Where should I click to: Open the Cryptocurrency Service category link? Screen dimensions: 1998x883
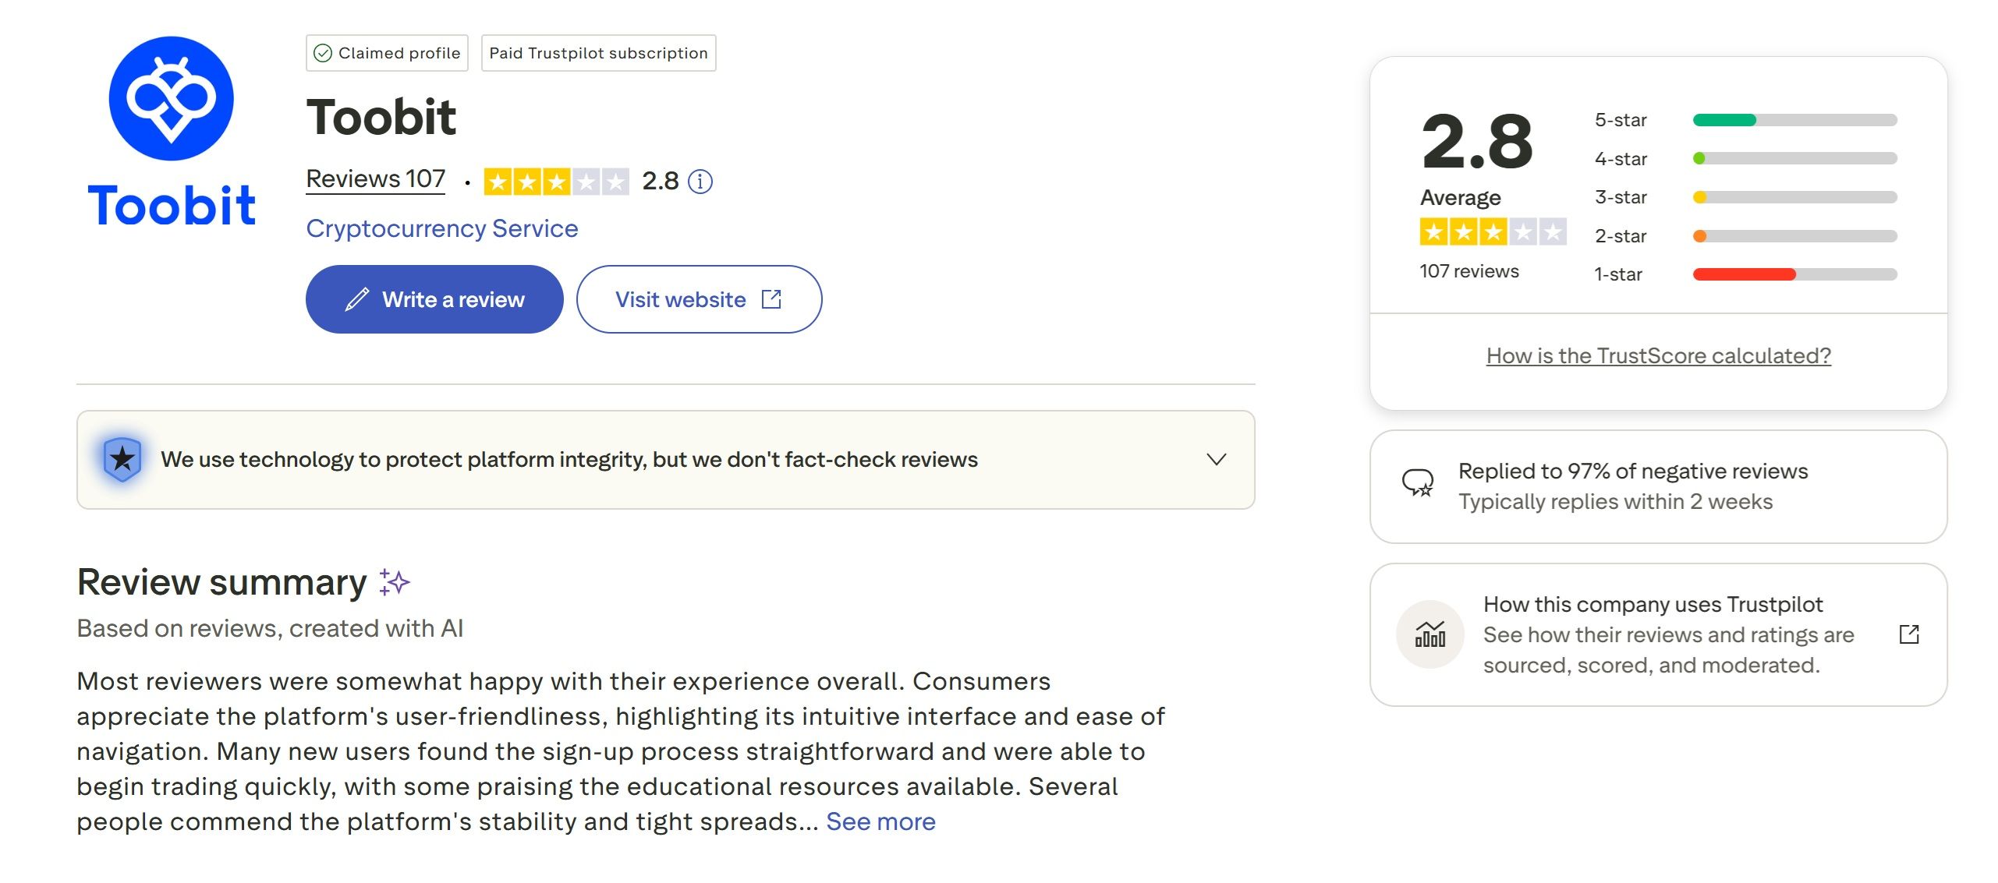441,228
